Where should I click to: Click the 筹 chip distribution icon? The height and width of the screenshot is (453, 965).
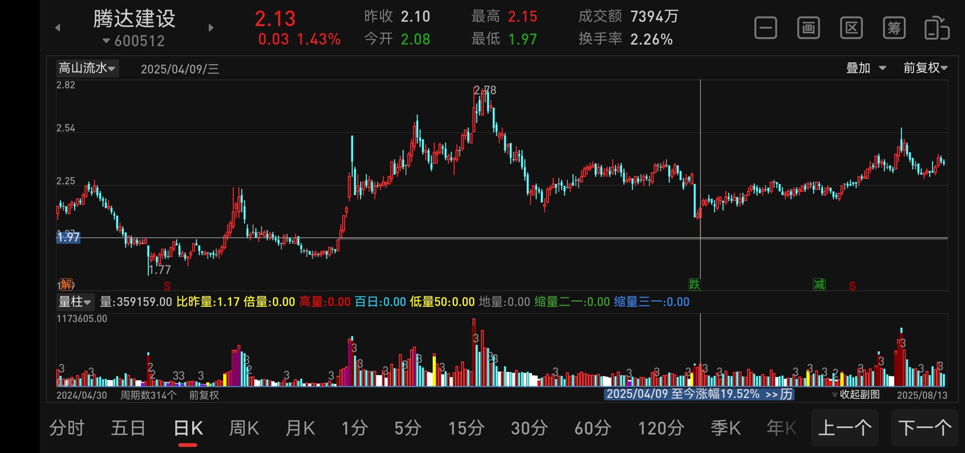[894, 28]
